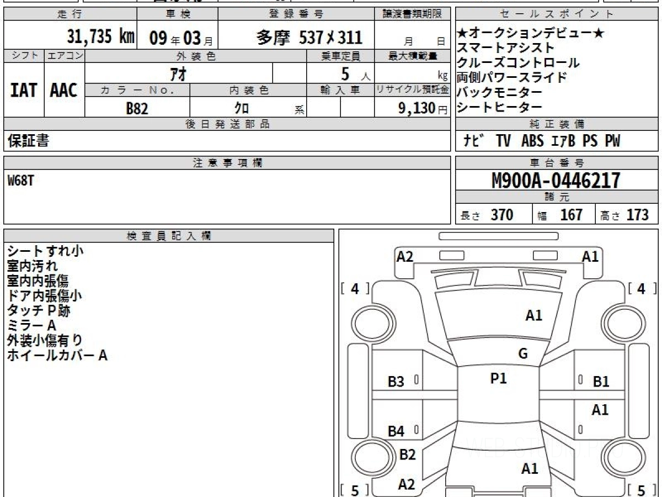Select the P1 mark on roof
The width and height of the screenshot is (662, 497).
[x=499, y=378]
